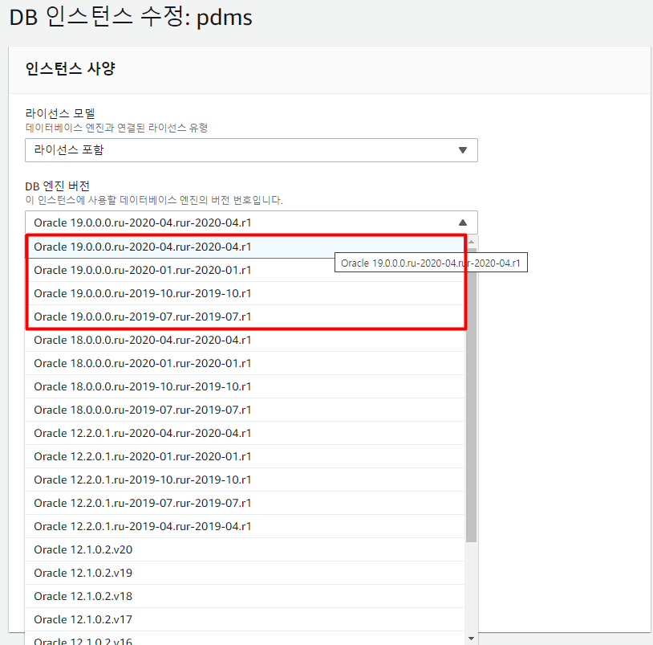Image resolution: width=653 pixels, height=645 pixels.
Task: Select Oracle 19.0.0.0.ru-2020-01.rur-2020-01.r1
Action: (245, 270)
